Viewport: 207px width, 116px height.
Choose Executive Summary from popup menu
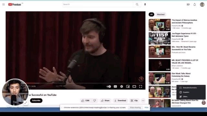click(x=190, y=88)
